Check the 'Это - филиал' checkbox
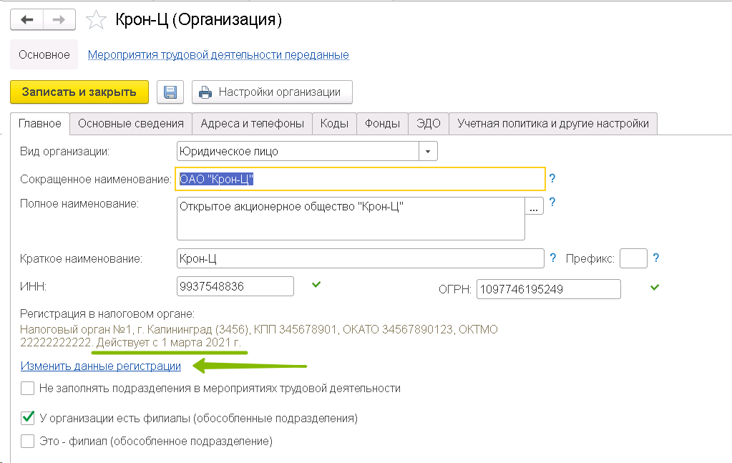Image resolution: width=732 pixels, height=463 pixels. [28, 441]
